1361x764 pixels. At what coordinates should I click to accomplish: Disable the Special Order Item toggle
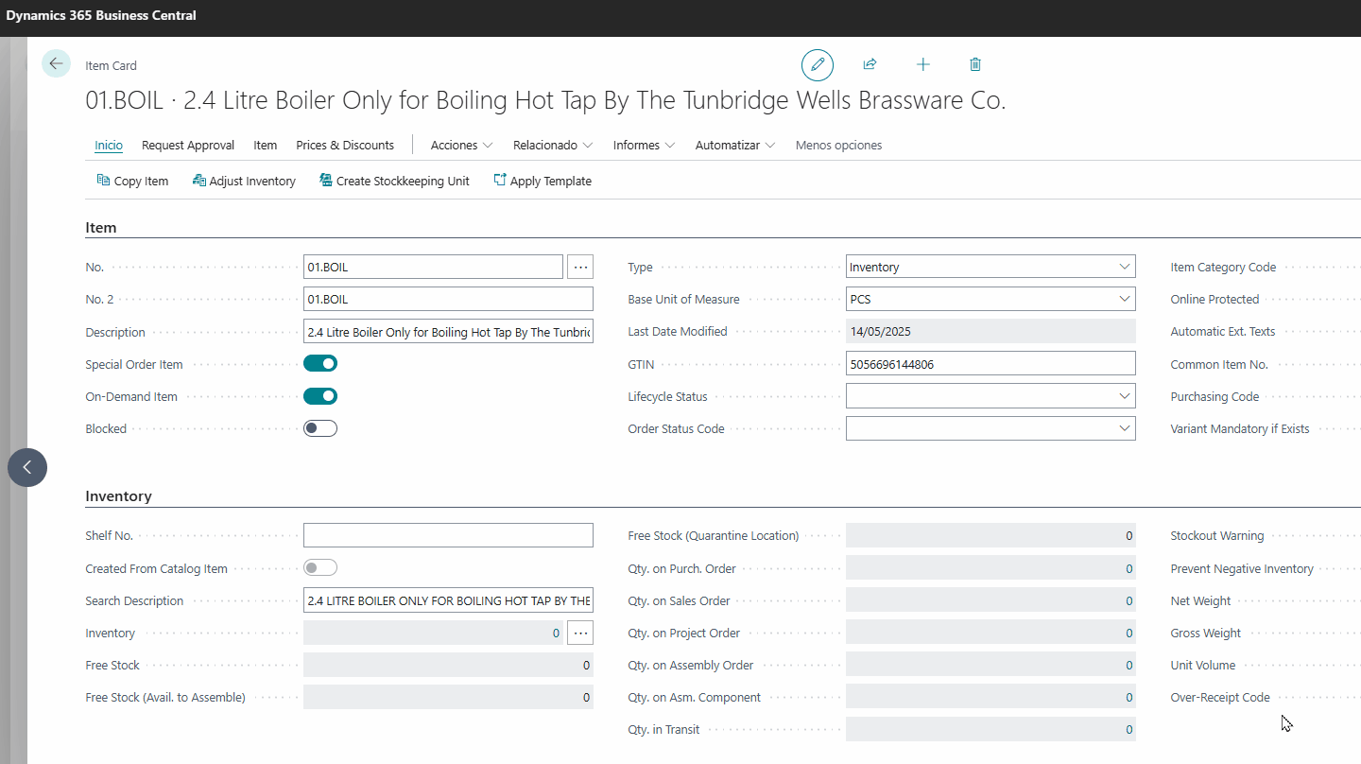click(x=320, y=364)
